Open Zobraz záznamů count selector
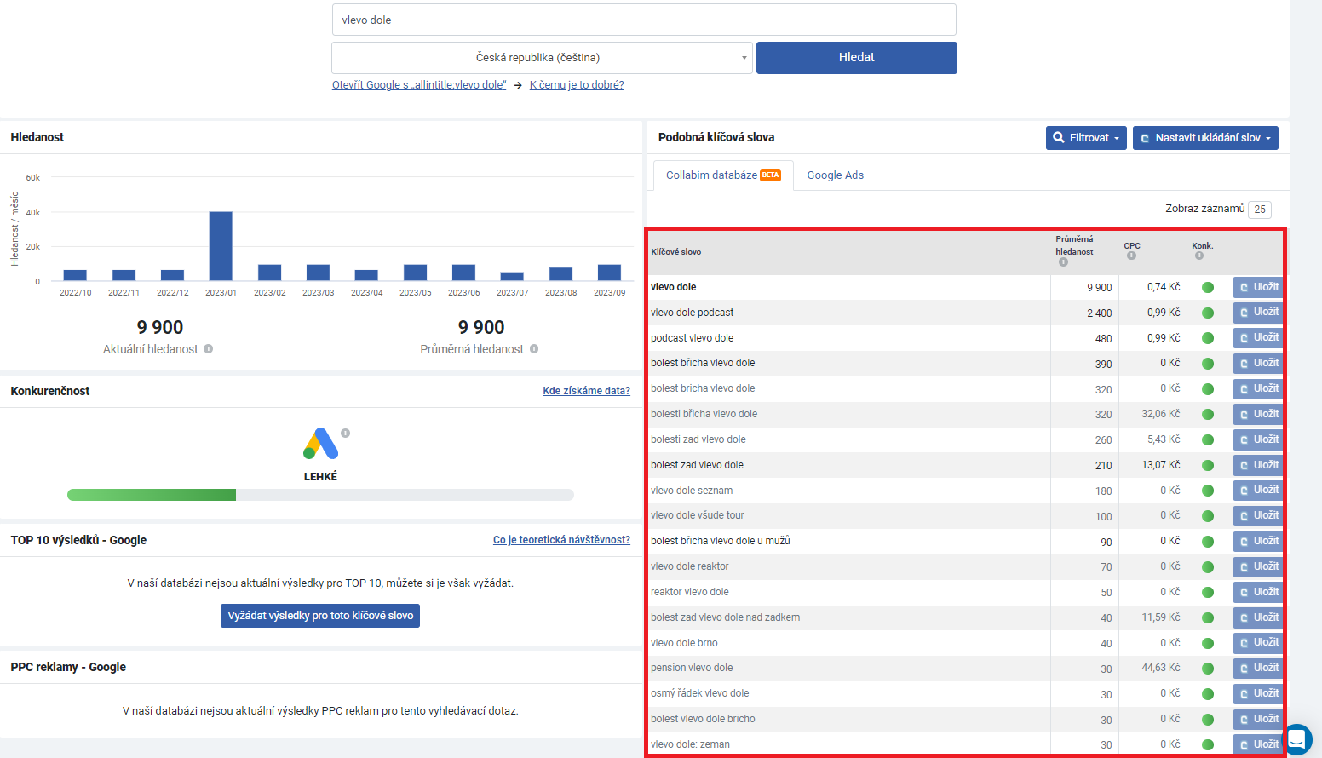Viewport: 1322px width, 758px height. tap(1260, 210)
